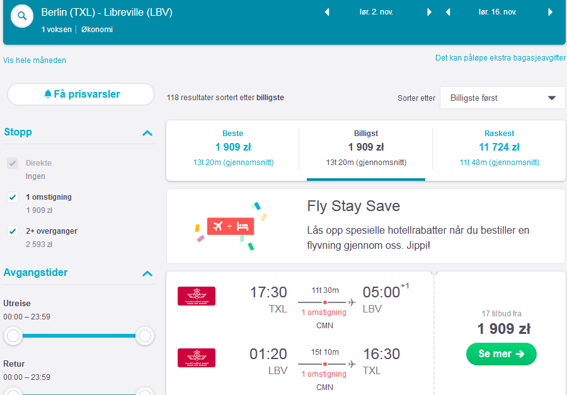This screenshot has width=567, height=395.
Task: Go to previous departure date arrow
Action: 327,13
